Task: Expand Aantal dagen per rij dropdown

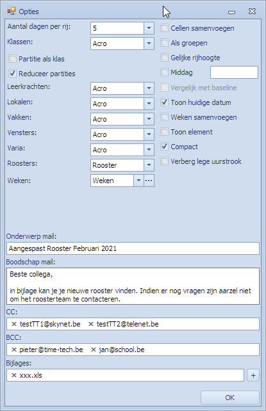Action: point(149,28)
